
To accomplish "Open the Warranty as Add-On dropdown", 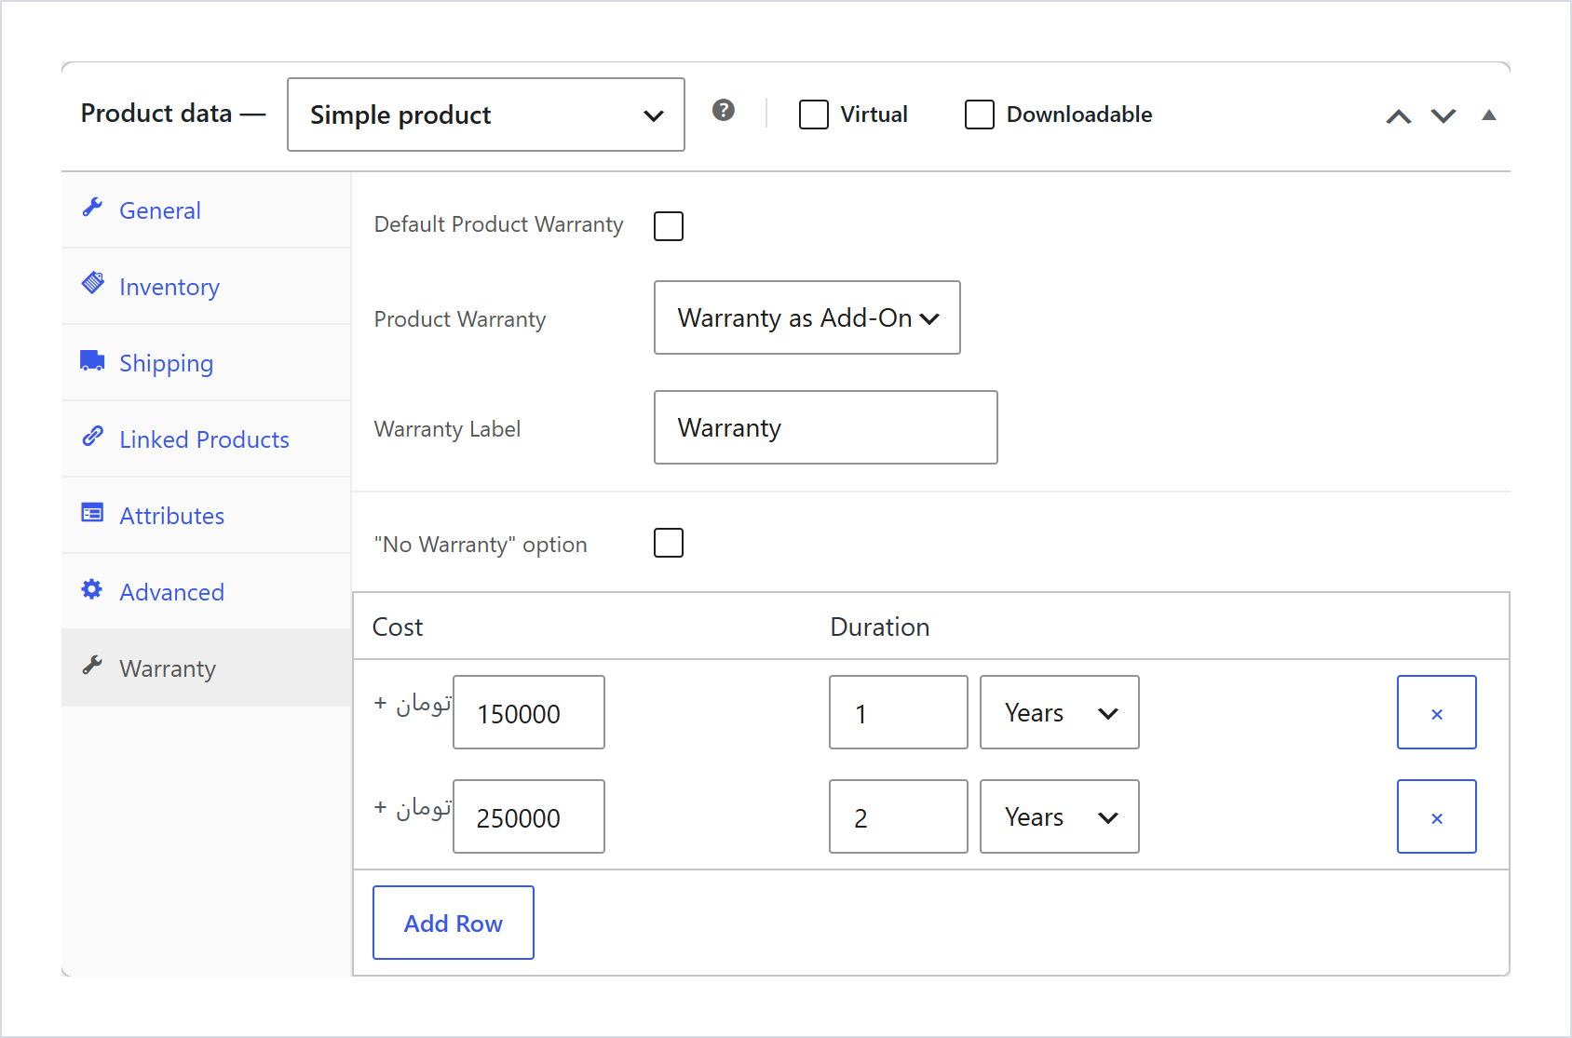I will 807,317.
